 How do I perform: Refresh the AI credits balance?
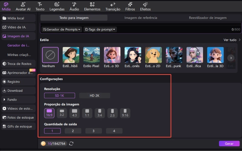[x=71, y=144]
